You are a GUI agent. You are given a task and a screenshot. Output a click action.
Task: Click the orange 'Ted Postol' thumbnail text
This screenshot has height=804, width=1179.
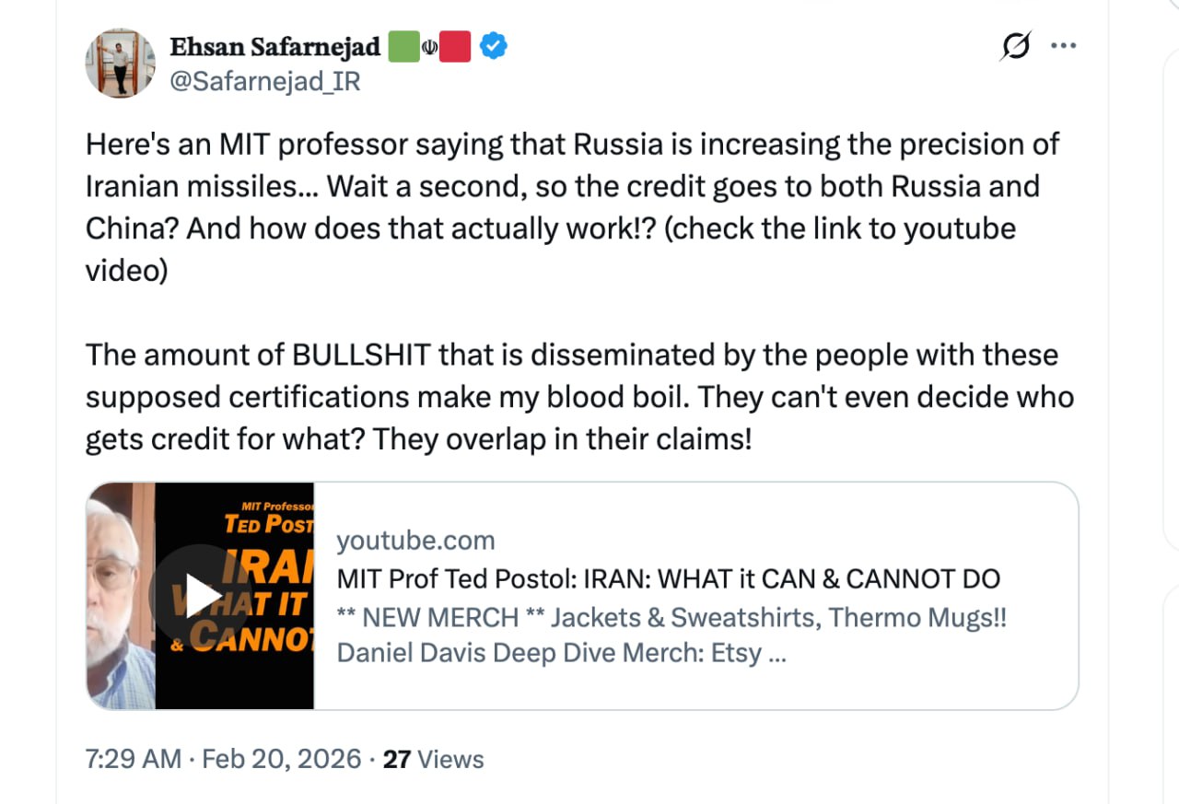[269, 524]
